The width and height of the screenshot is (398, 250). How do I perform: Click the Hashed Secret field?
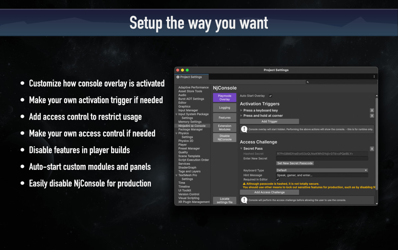(322, 154)
